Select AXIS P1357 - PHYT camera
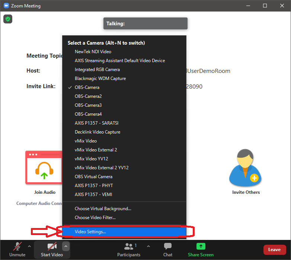 pos(124,186)
